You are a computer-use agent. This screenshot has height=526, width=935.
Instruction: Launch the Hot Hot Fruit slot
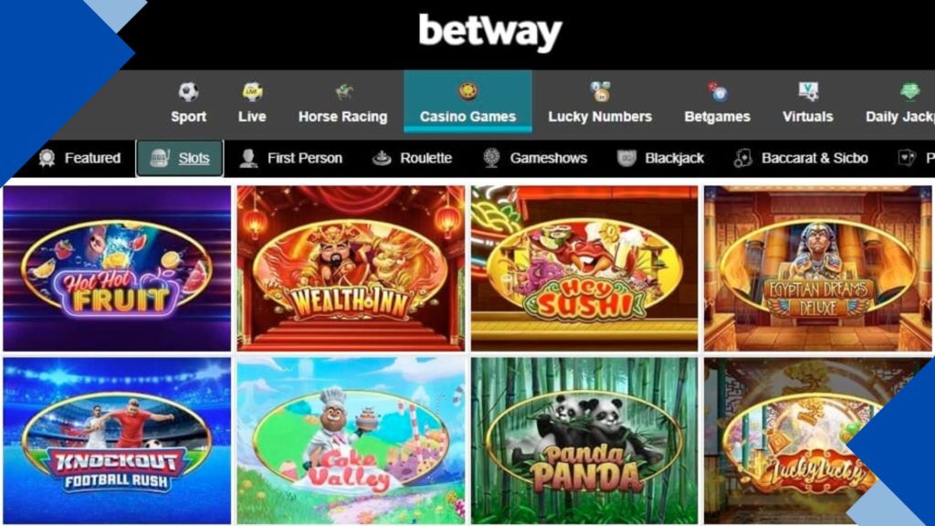(x=117, y=268)
